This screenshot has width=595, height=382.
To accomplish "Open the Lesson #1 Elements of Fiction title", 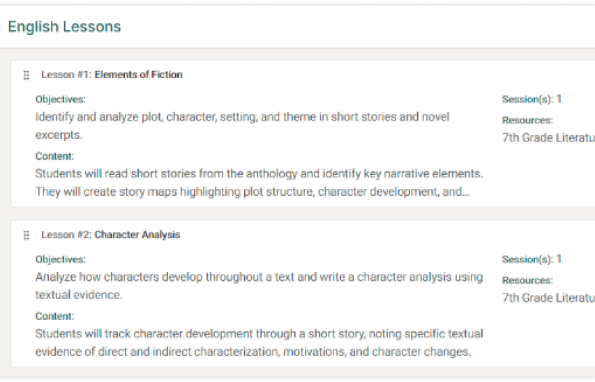I will 112,75.
